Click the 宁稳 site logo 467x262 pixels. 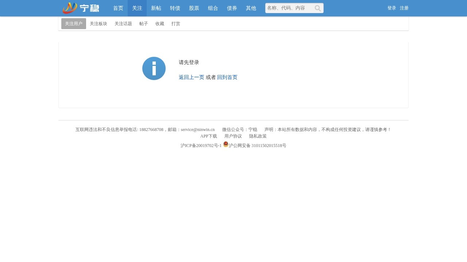pos(81,8)
